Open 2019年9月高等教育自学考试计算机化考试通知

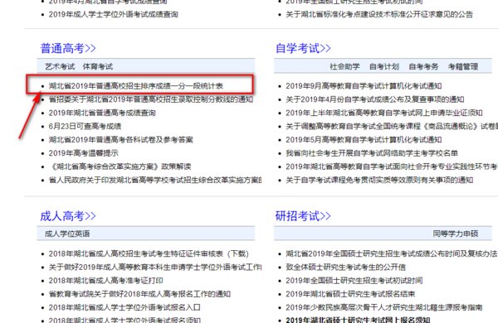point(364,86)
